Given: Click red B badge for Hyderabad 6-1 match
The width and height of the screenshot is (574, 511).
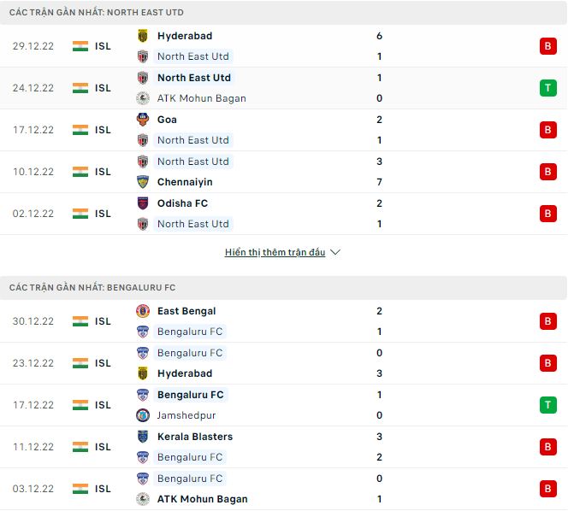Looking at the screenshot, I should click(x=547, y=46).
